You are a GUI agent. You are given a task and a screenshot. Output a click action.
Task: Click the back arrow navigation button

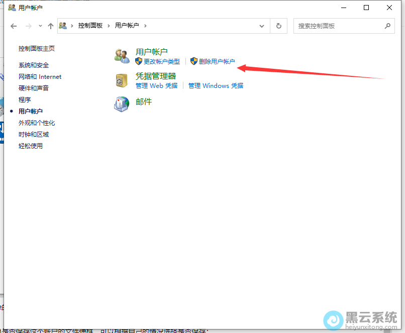pyautogui.click(x=14, y=26)
